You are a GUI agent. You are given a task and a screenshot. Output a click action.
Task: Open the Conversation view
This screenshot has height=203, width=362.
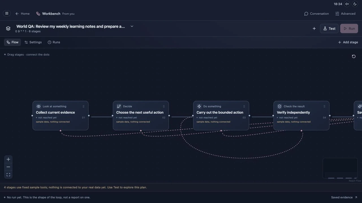(x=316, y=14)
